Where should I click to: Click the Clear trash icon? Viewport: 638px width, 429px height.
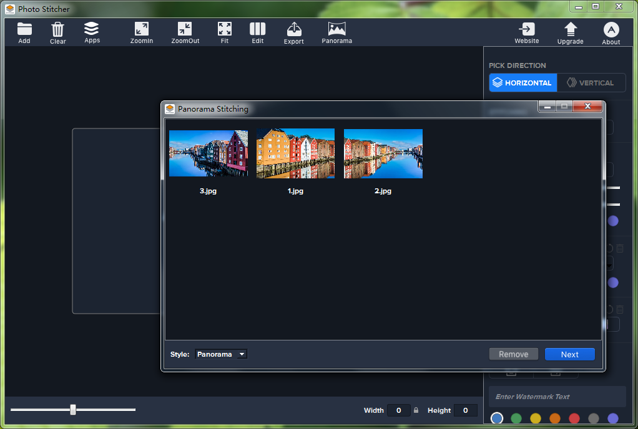57,30
